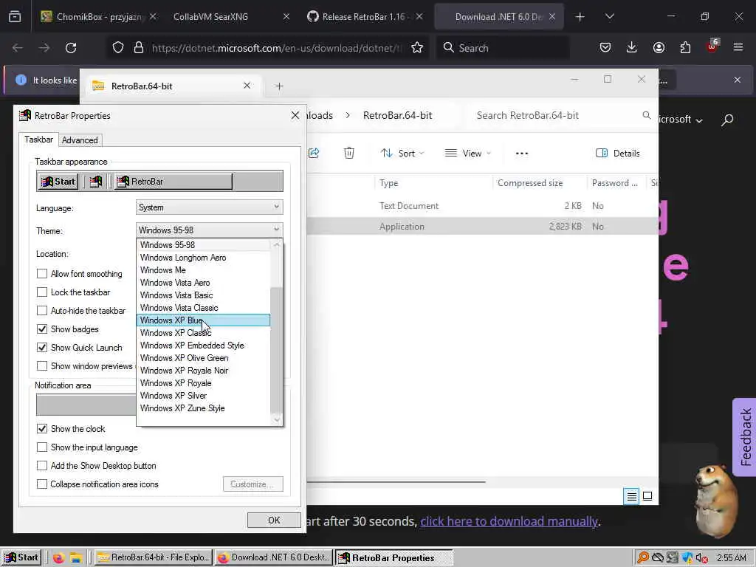Collapse the Theme combo box arrow

(276, 230)
